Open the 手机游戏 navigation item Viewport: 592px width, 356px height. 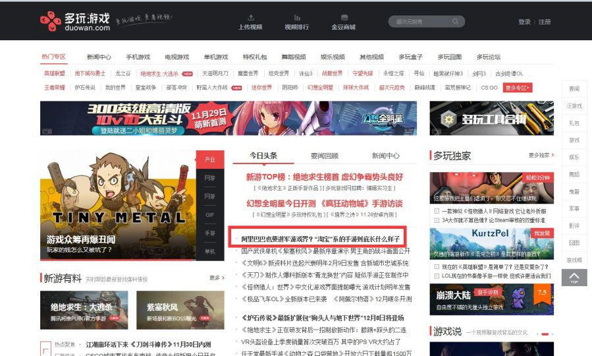(138, 57)
